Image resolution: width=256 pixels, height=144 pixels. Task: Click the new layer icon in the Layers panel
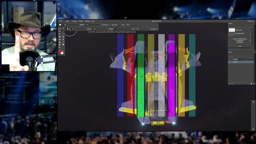(x=251, y=84)
